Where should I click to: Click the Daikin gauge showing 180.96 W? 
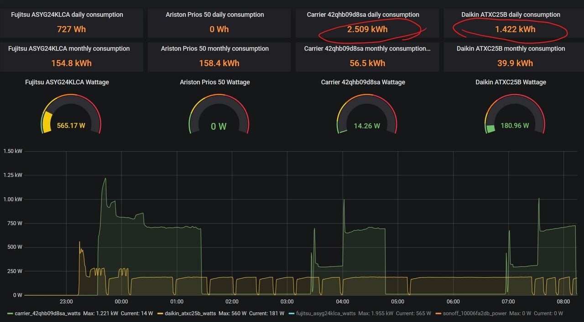click(x=515, y=114)
